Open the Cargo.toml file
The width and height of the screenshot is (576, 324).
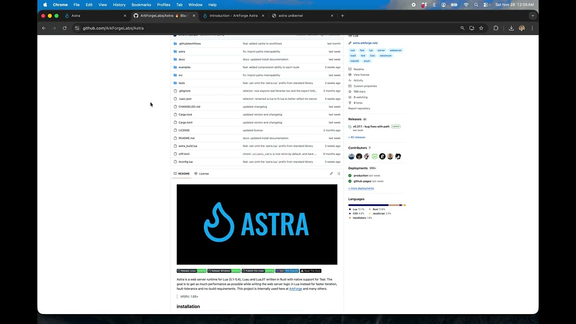(185, 122)
